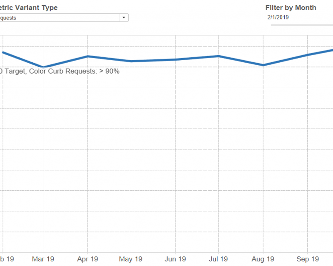Click the Metric Variant Type heading

coord(29,7)
